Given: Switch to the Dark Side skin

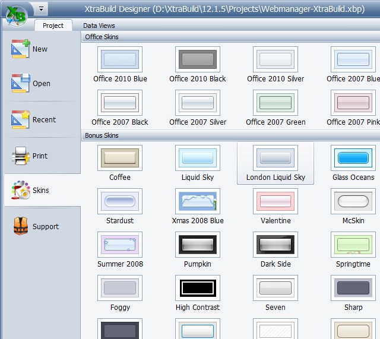Looking at the screenshot, I should pos(275,250).
